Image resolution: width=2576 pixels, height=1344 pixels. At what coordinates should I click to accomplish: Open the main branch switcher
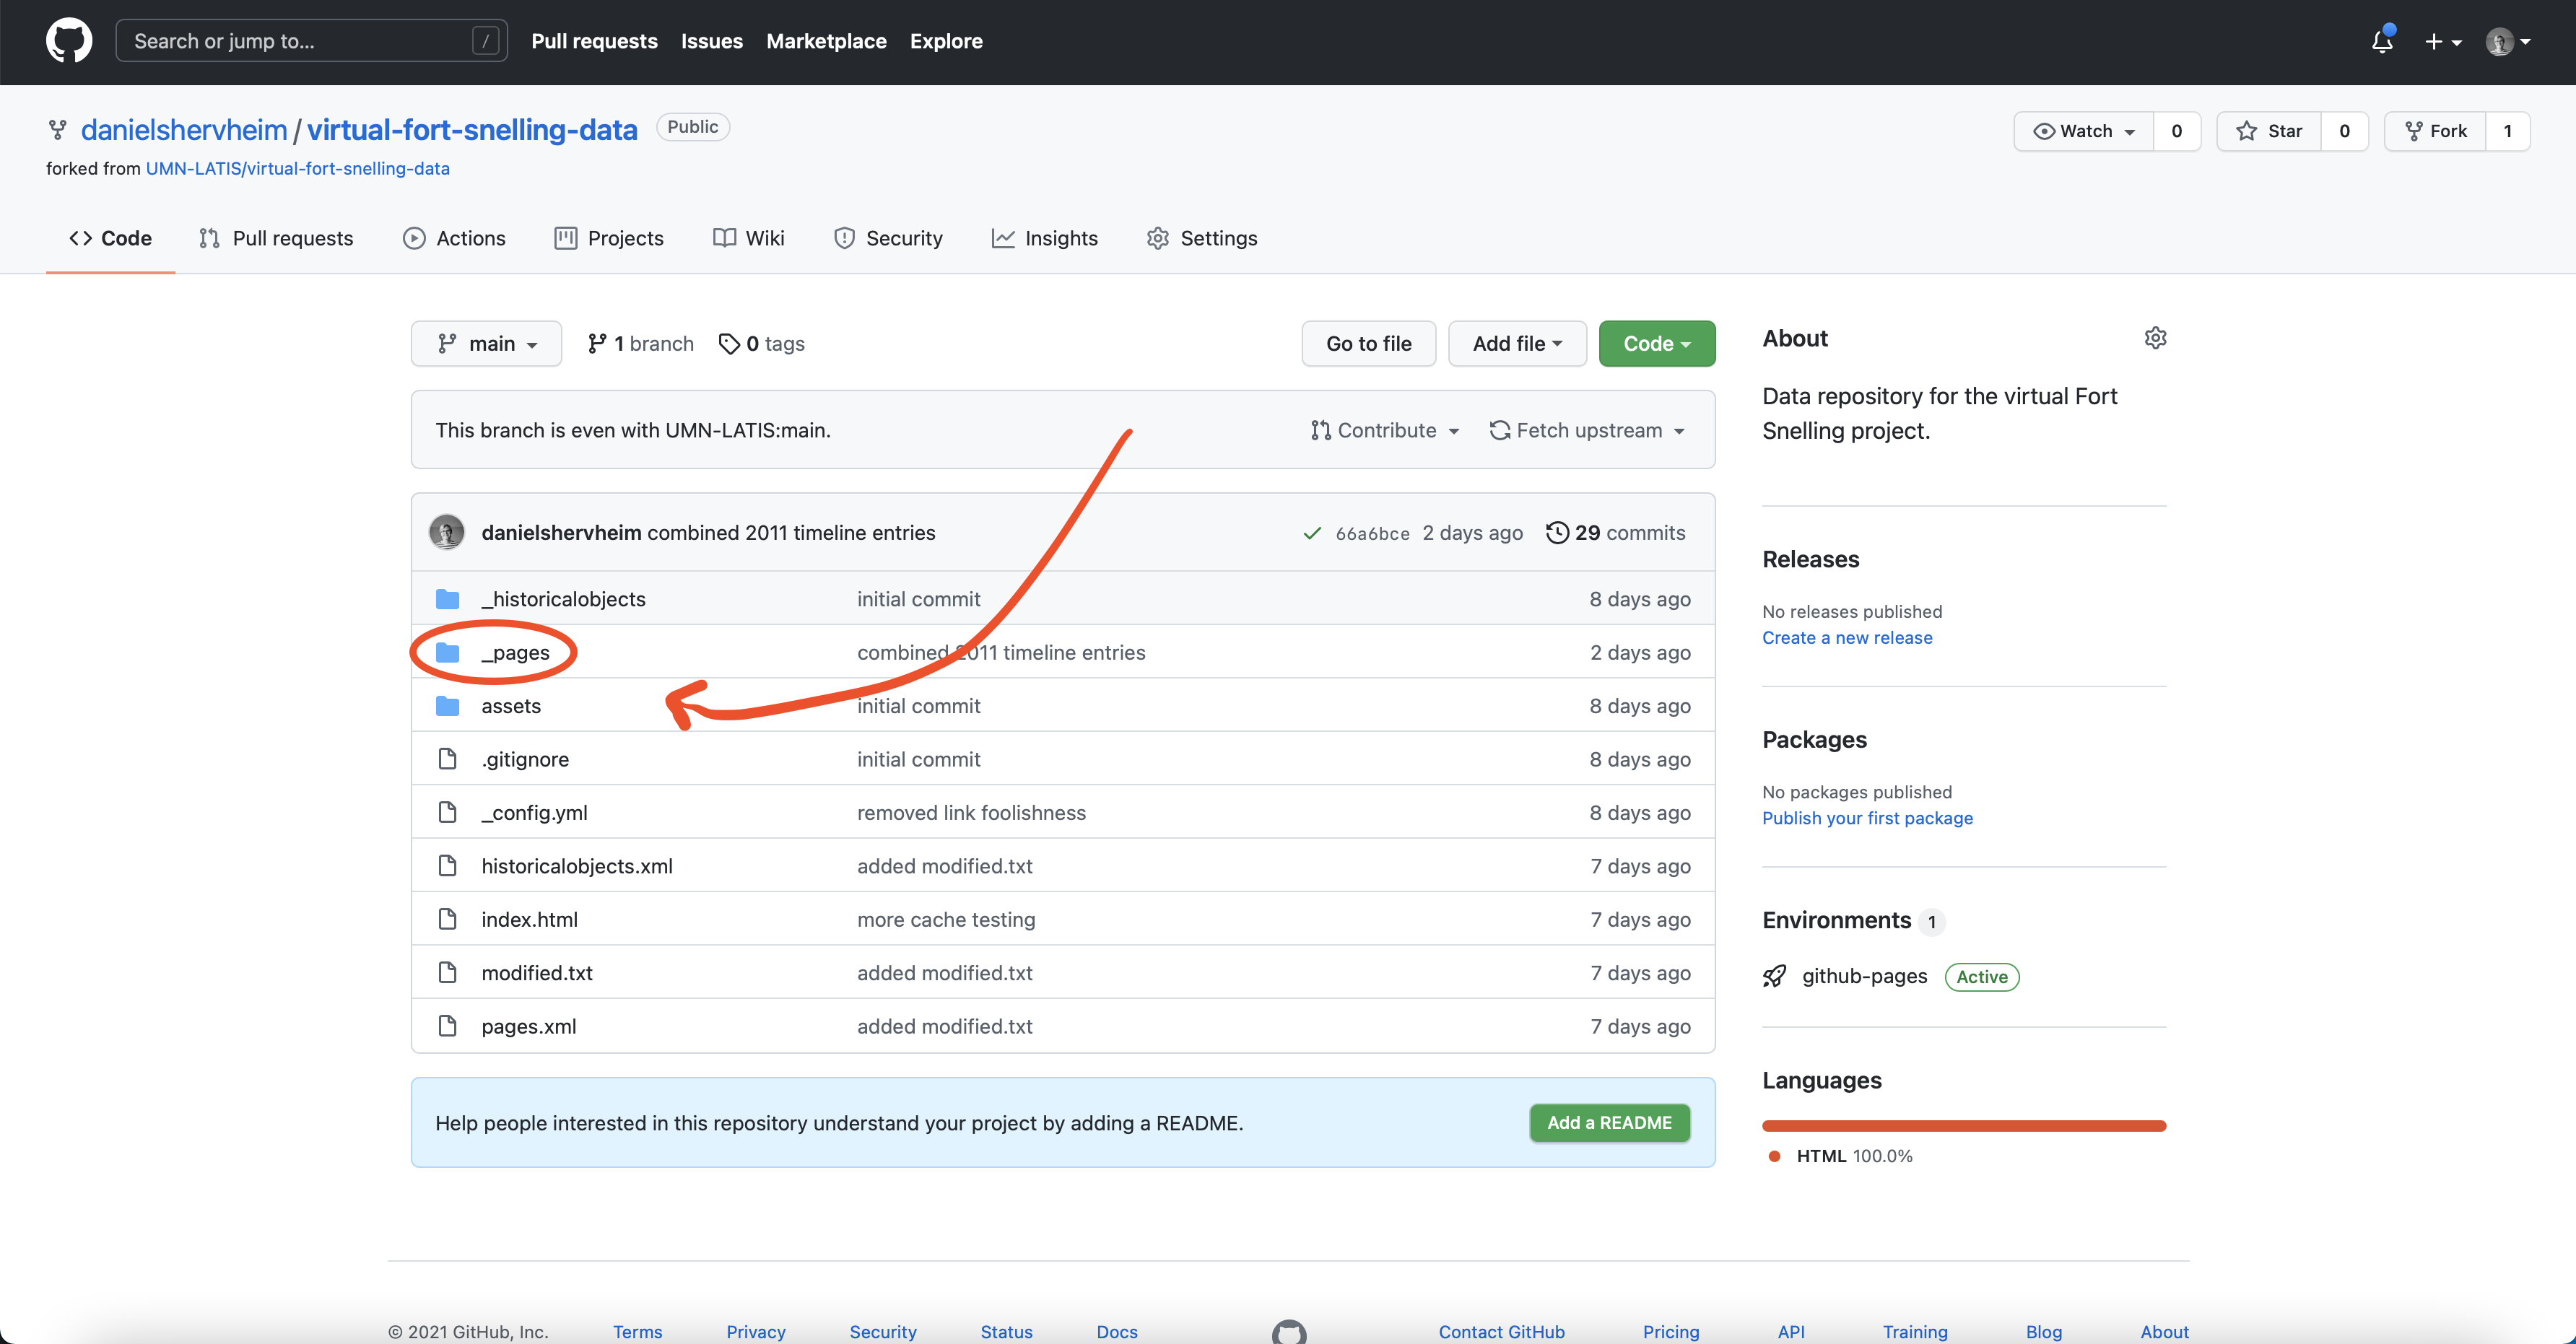[x=486, y=343]
